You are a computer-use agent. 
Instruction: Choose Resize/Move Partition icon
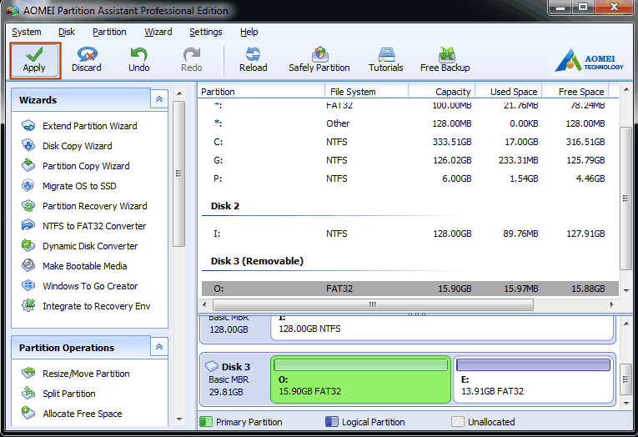[28, 373]
